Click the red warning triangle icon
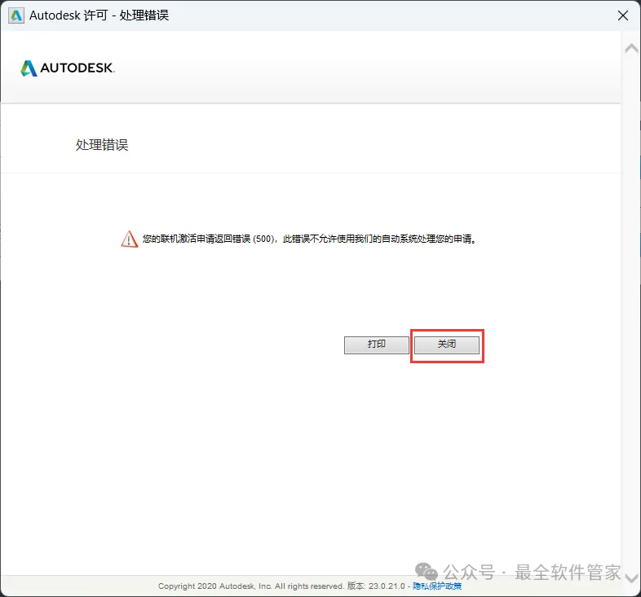The width and height of the screenshot is (641, 597). tap(129, 239)
